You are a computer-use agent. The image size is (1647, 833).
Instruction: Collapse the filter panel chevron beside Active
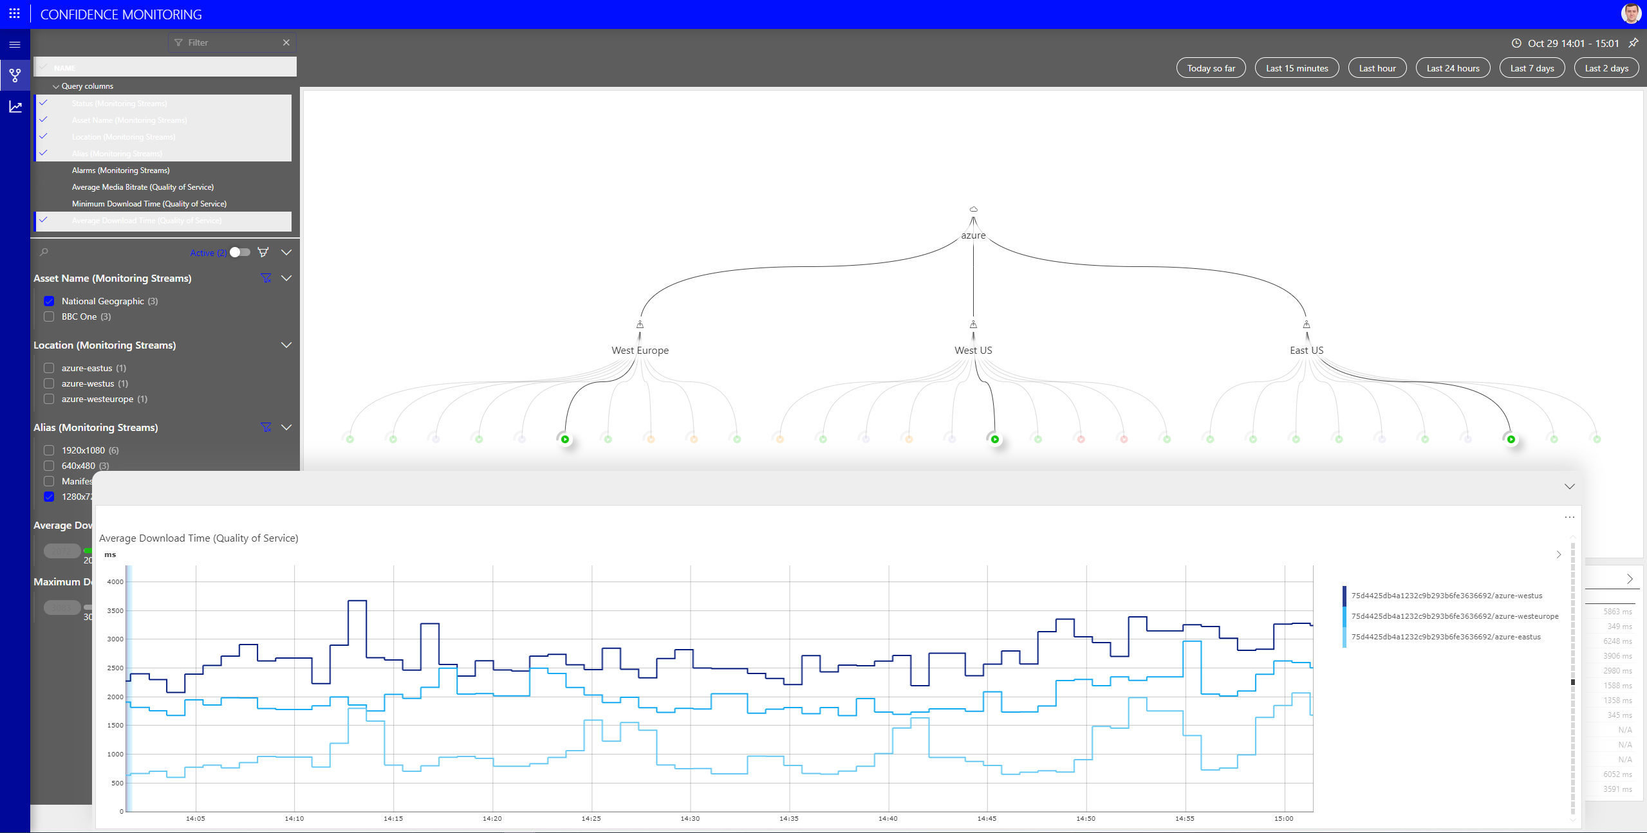[x=286, y=252]
